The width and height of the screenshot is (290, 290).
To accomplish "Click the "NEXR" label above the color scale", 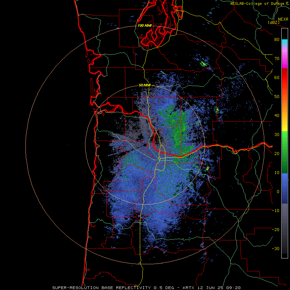I will pos(283,19).
